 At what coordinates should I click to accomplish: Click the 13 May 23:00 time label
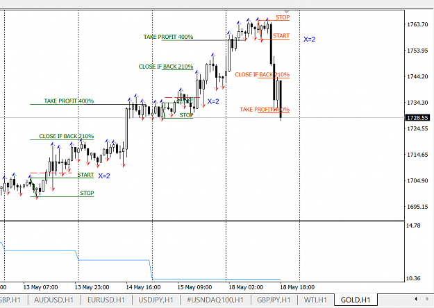(x=92, y=287)
